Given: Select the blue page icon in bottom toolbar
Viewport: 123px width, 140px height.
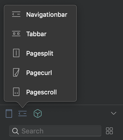Looking at the screenshot, I should click(9, 114).
